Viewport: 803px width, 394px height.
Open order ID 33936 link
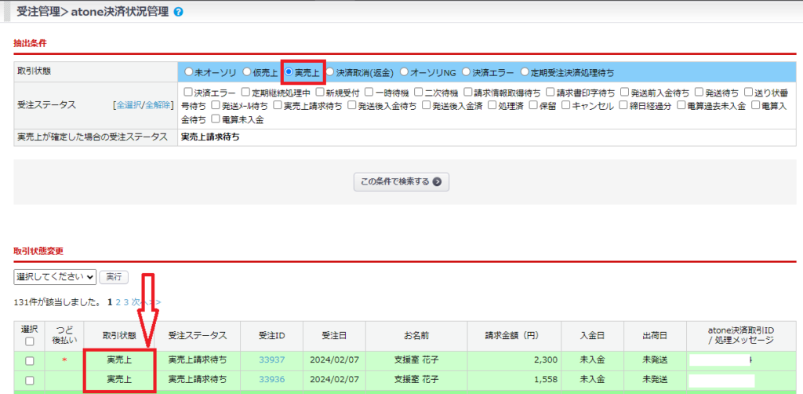[x=271, y=380]
